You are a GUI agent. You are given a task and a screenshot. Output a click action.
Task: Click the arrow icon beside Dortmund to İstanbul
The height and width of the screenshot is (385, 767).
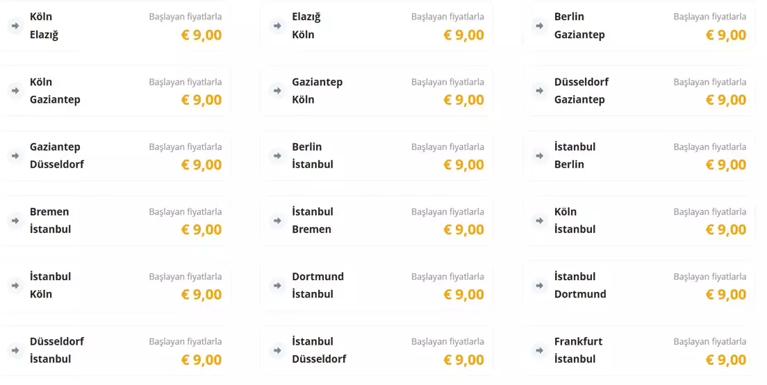277,285
